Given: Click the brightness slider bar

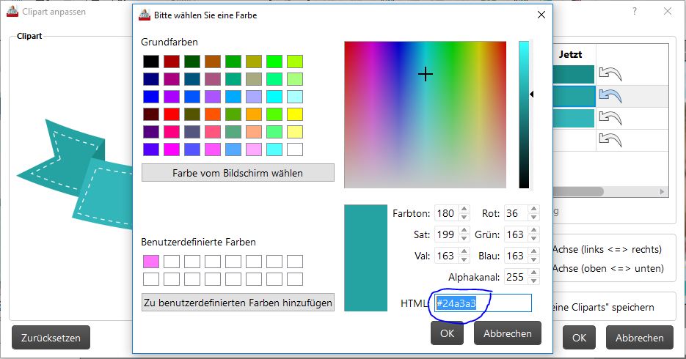Looking at the screenshot, I should [x=524, y=115].
